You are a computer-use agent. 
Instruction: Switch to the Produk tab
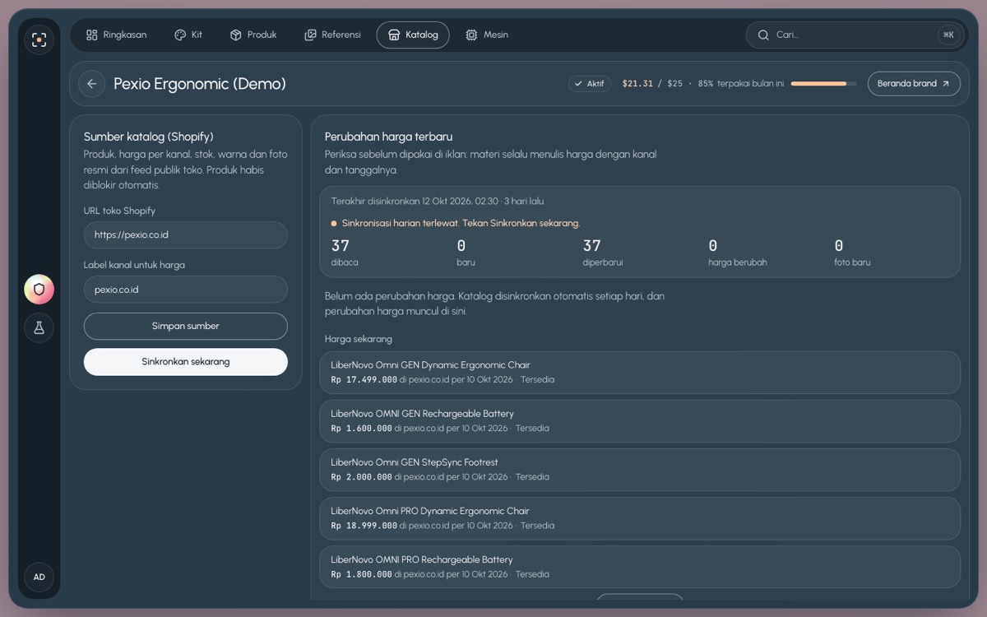(x=253, y=35)
